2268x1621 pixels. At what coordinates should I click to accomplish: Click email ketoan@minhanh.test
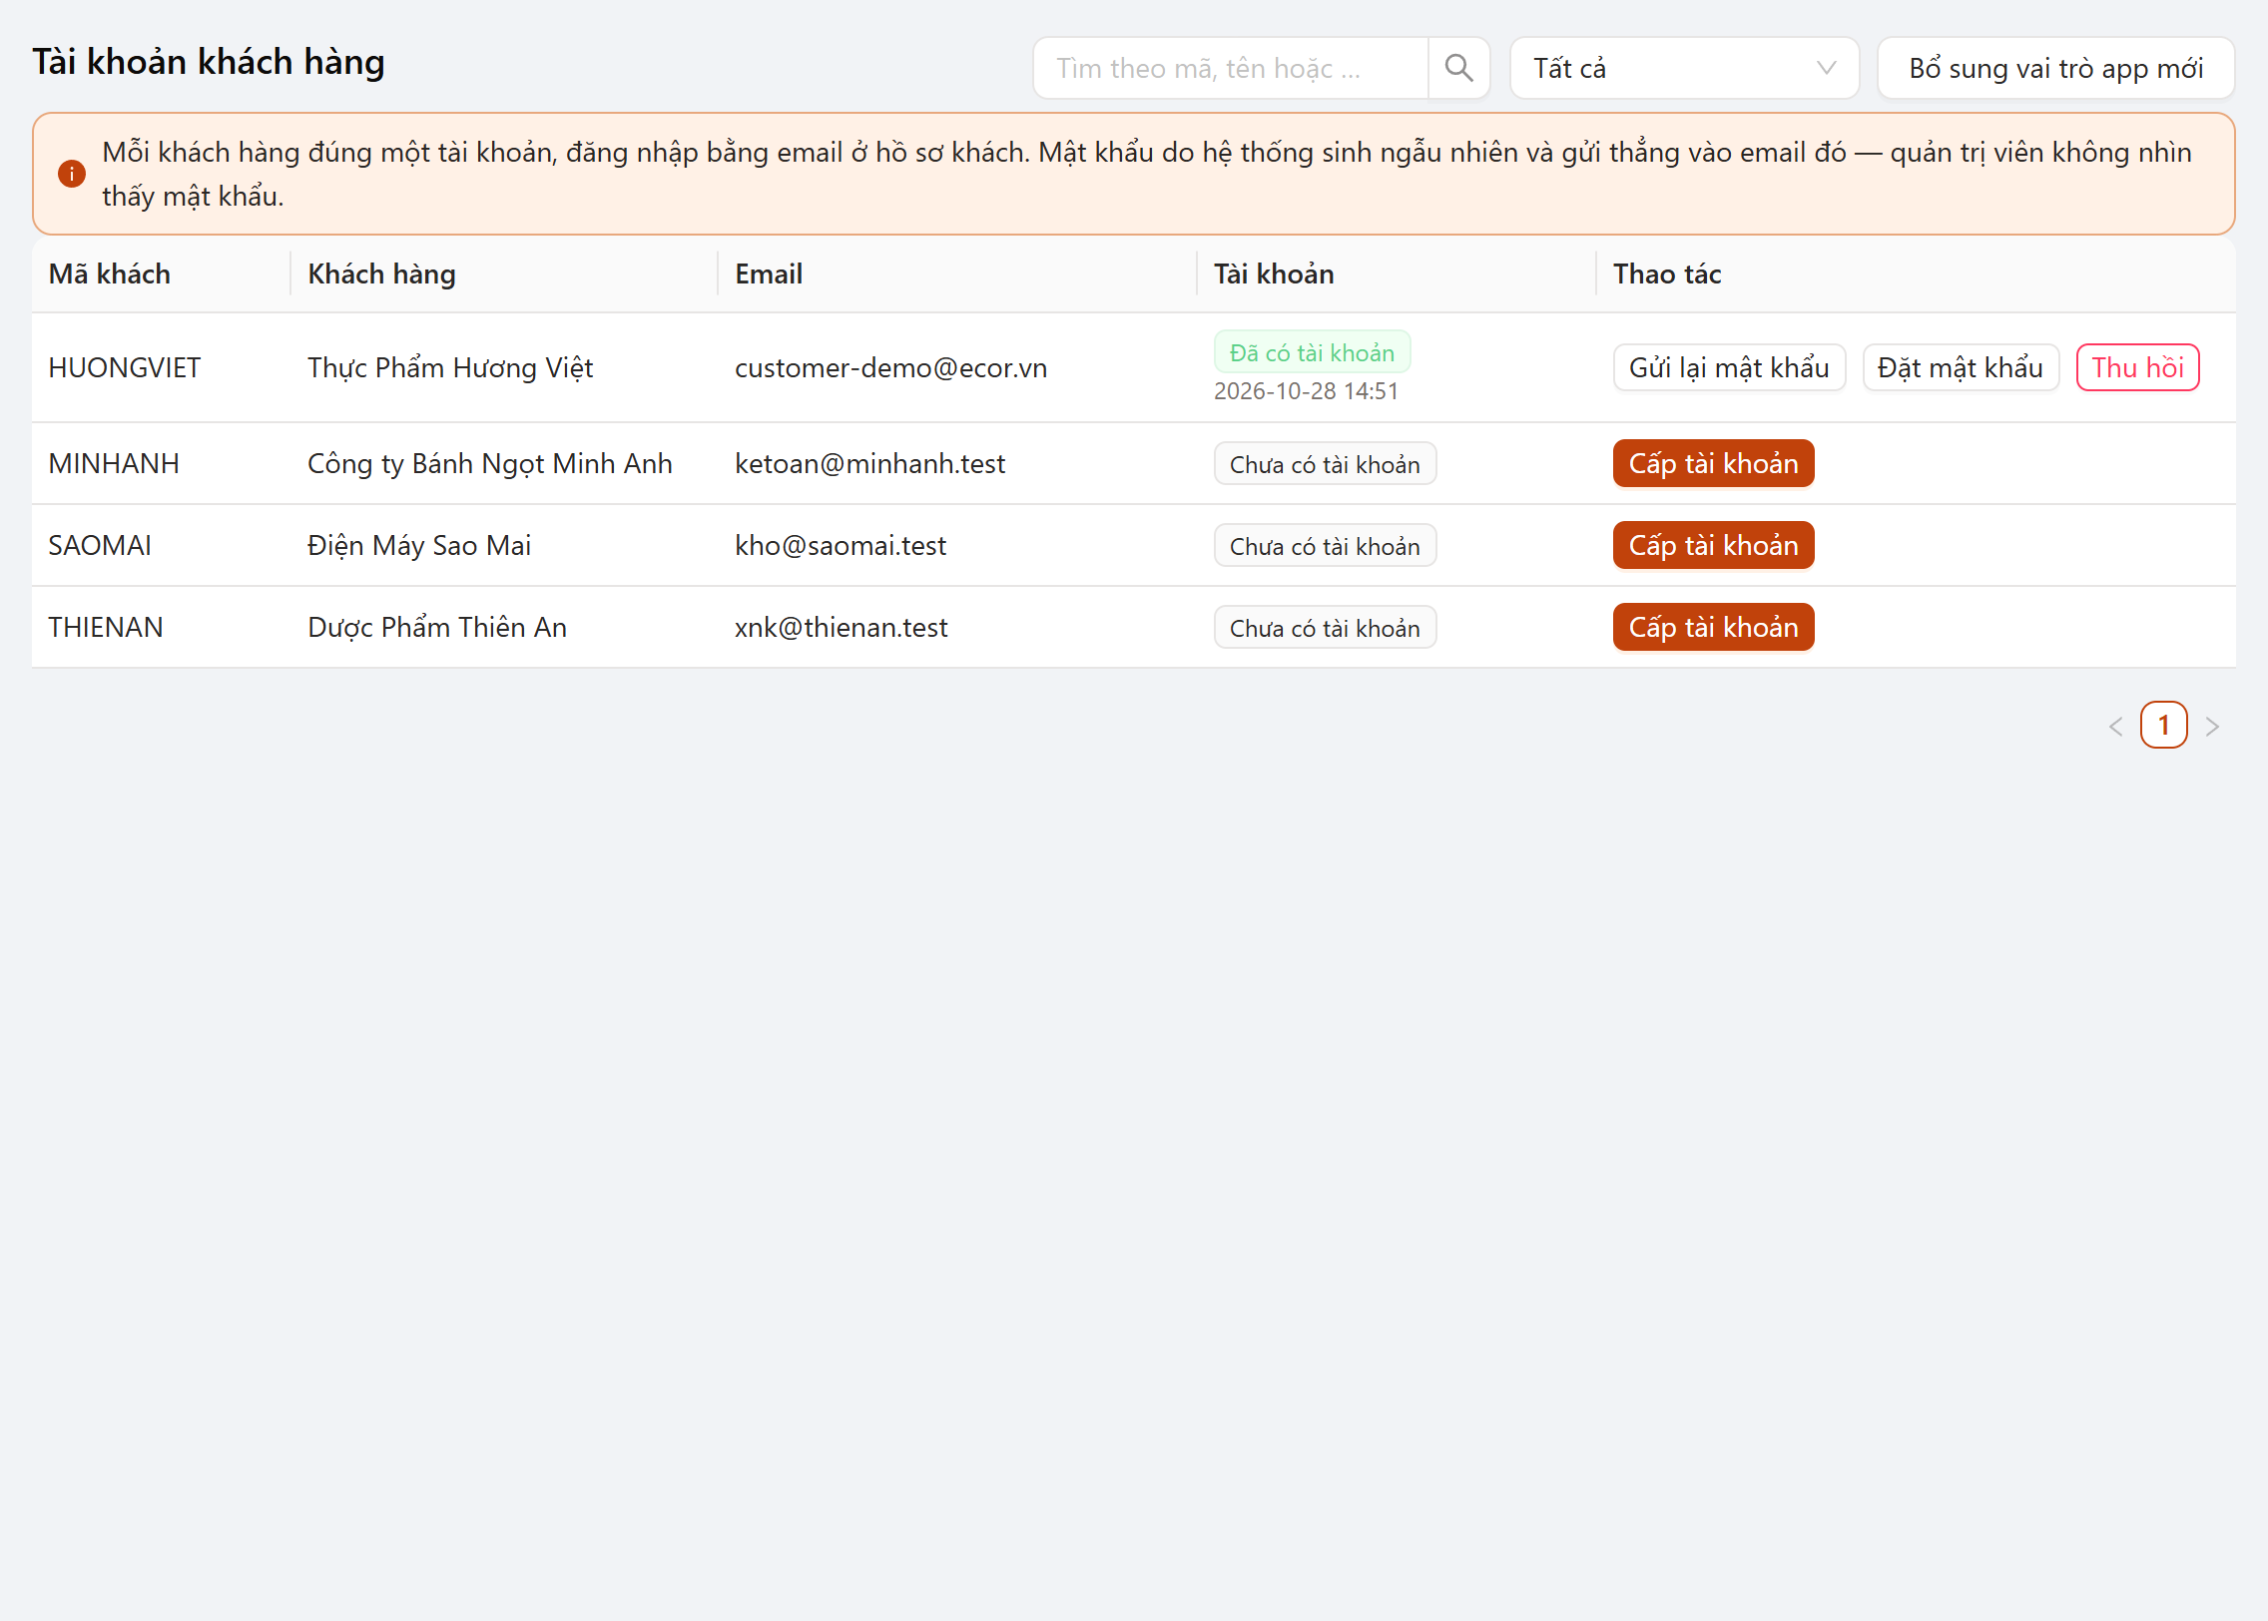point(869,463)
